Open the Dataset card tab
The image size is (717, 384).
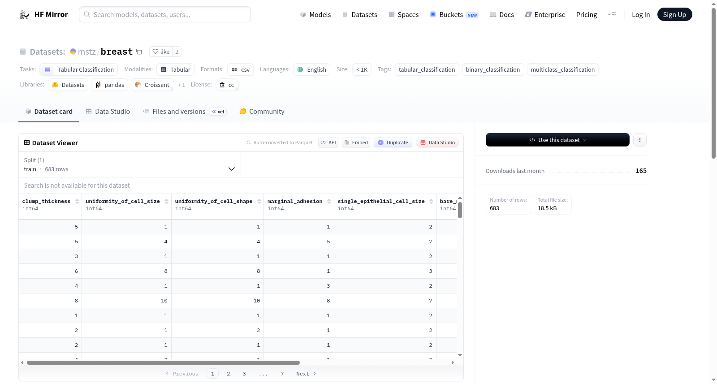click(49, 112)
